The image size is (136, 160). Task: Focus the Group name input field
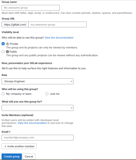tap(31, 8)
